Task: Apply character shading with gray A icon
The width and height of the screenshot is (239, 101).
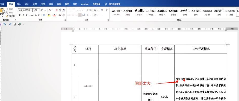Action: pyautogui.click(x=60, y=15)
